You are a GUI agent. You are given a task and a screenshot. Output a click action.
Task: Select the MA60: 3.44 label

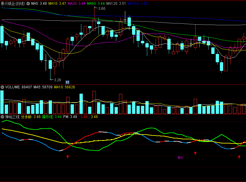(x=96, y=4)
